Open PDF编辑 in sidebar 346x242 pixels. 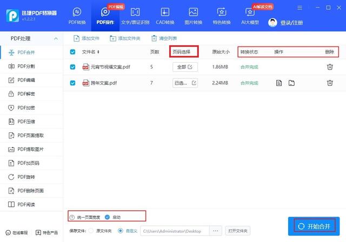(31, 80)
